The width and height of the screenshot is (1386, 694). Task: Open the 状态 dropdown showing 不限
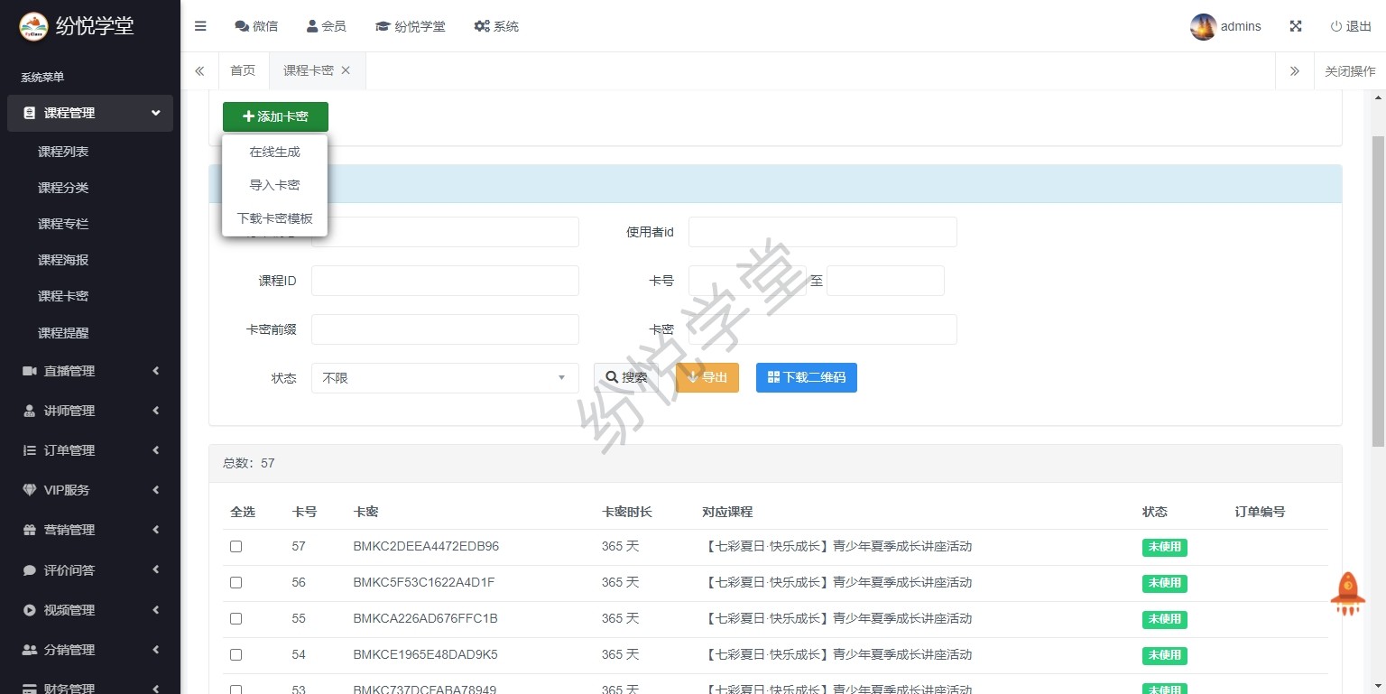click(x=444, y=378)
